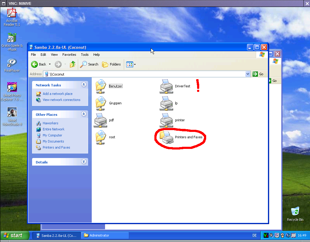Open the address bar dropdown arrow
Screen dimensions: 310x242
tap(248, 74)
